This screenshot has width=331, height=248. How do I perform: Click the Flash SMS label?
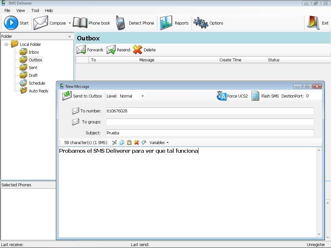(x=270, y=96)
